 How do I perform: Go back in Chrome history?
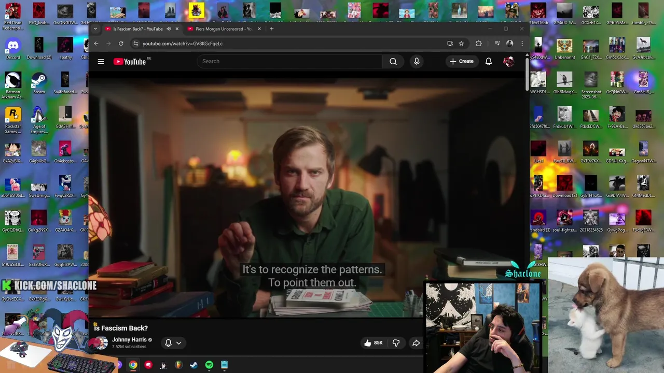coord(96,44)
